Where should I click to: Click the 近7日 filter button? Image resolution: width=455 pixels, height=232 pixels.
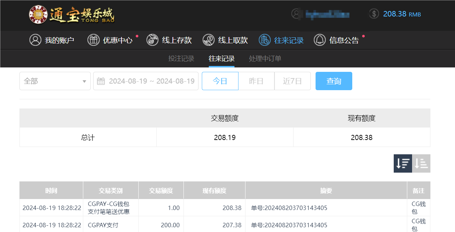tap(292, 81)
